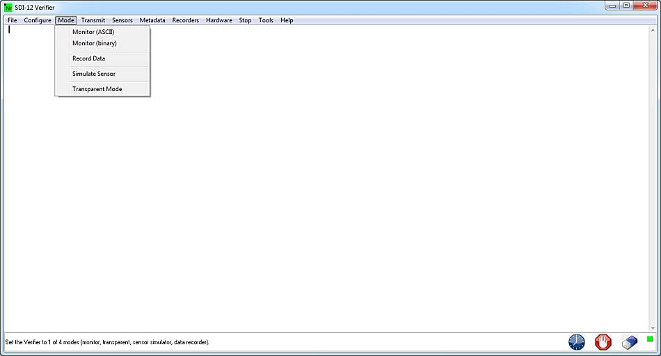This screenshot has height=356, width=661.
Task: Close the open Mode menu
Action: [66, 20]
